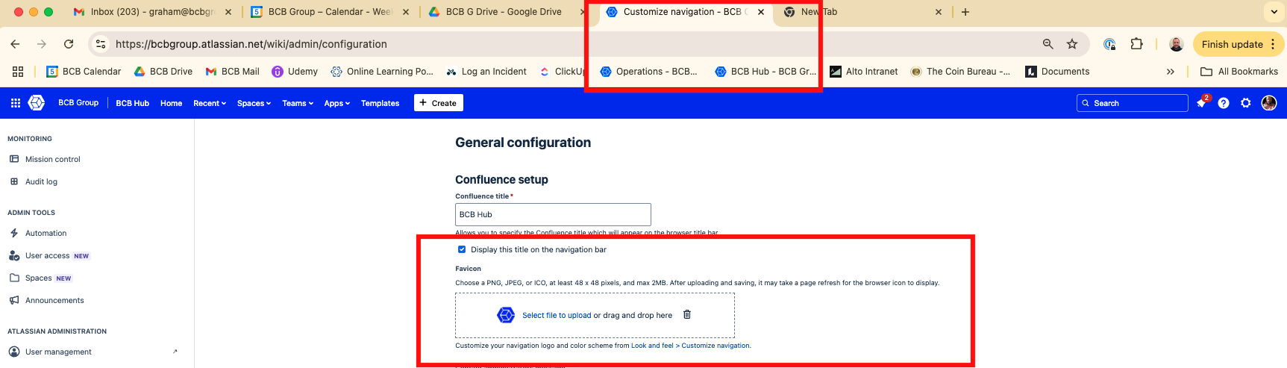Screen dimensions: 1287x368
Task: Expand the Apps dropdown menu
Action: click(x=336, y=103)
